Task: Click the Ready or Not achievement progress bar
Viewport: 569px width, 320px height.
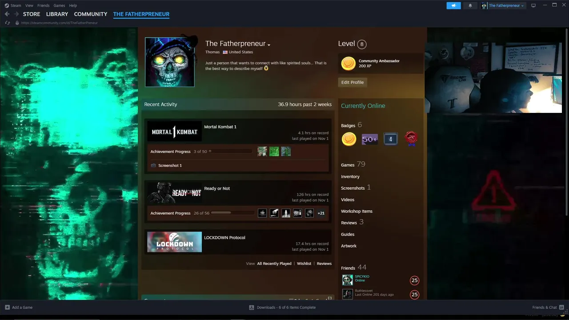Action: pyautogui.click(x=232, y=213)
